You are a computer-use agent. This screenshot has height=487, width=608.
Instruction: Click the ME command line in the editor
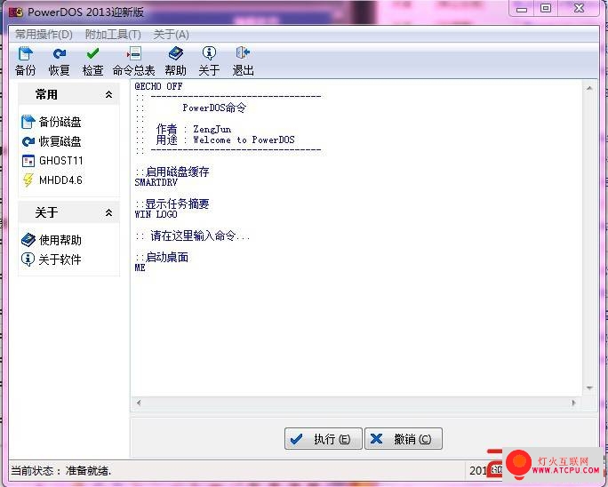[140, 267]
